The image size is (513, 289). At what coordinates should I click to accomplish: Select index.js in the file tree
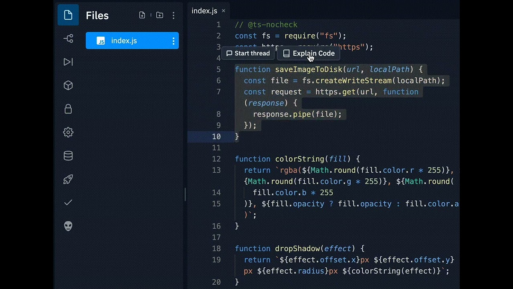(x=124, y=41)
